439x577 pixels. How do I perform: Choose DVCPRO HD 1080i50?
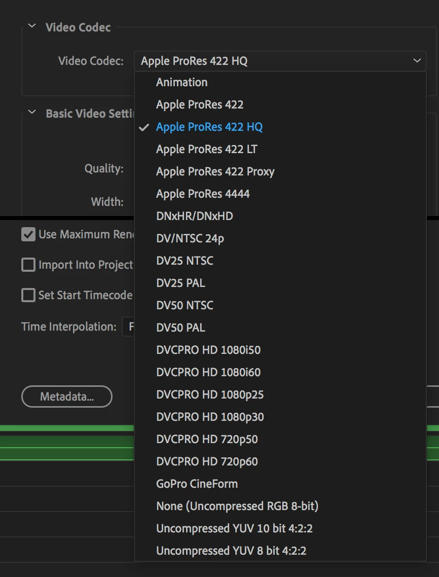point(280,350)
